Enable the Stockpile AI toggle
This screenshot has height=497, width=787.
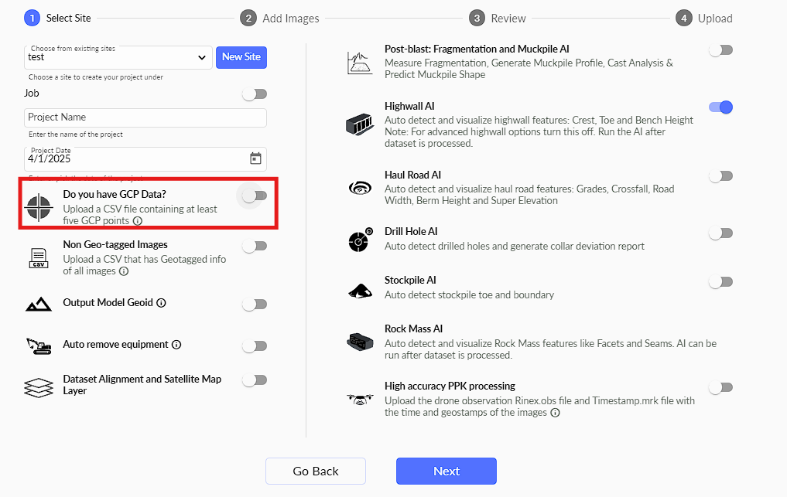point(720,282)
